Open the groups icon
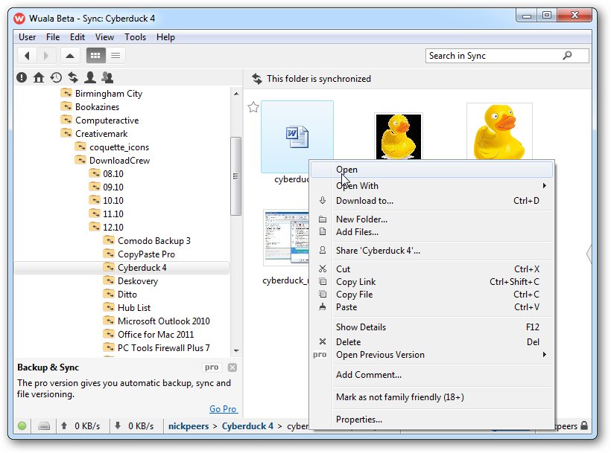Viewport: 611px width, 453px height. tap(107, 78)
